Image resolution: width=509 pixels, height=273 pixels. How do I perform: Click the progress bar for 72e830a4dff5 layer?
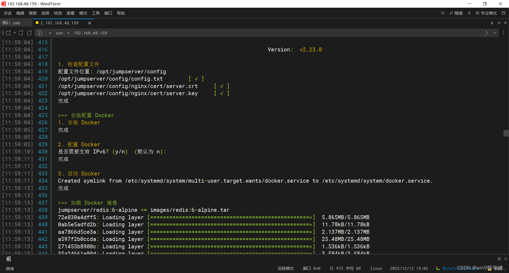(x=231, y=218)
